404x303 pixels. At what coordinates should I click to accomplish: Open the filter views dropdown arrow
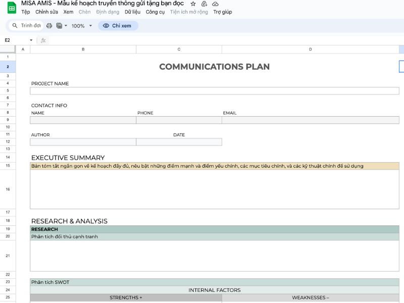click(66, 26)
